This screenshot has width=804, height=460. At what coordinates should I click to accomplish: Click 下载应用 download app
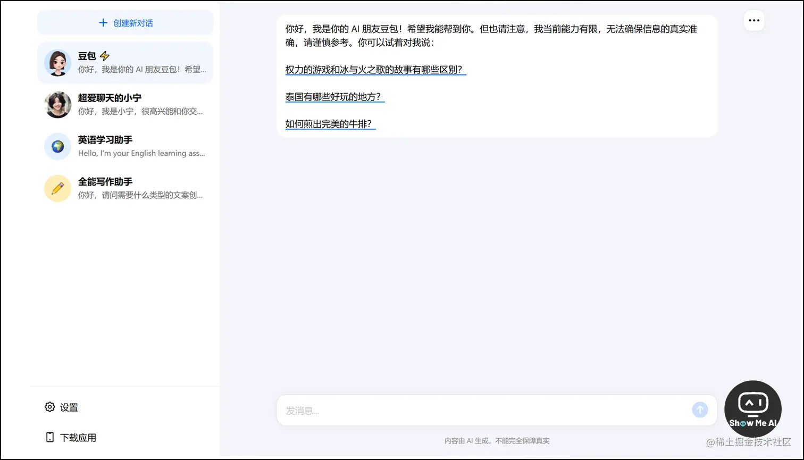pyautogui.click(x=71, y=438)
